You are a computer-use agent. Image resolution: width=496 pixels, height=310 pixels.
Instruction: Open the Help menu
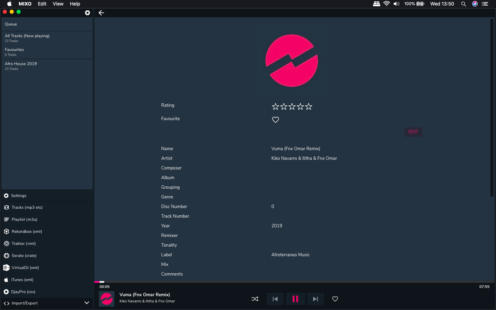pyautogui.click(x=75, y=4)
